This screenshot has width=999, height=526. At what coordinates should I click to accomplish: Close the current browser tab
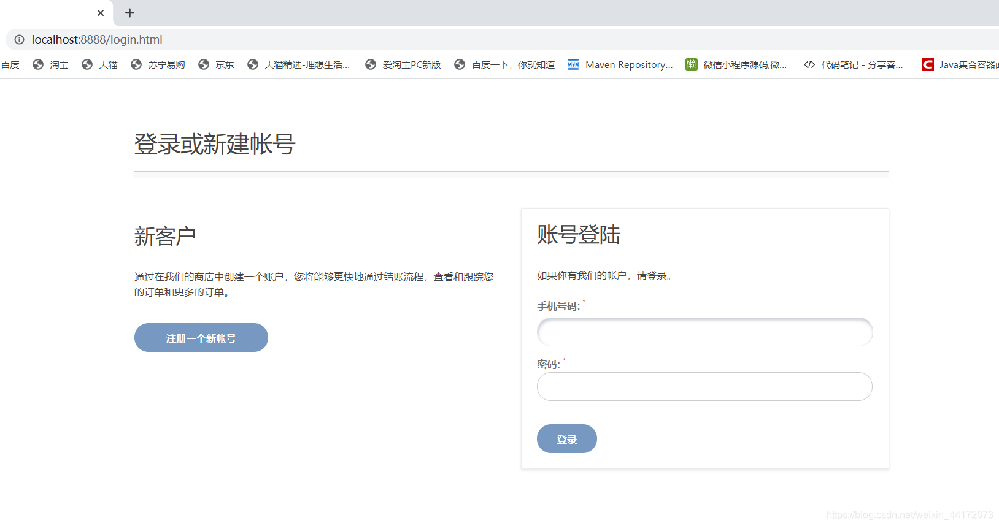[x=101, y=13]
